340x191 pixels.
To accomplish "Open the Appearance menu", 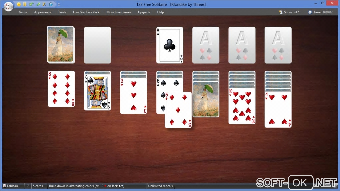I will pyautogui.click(x=43, y=12).
